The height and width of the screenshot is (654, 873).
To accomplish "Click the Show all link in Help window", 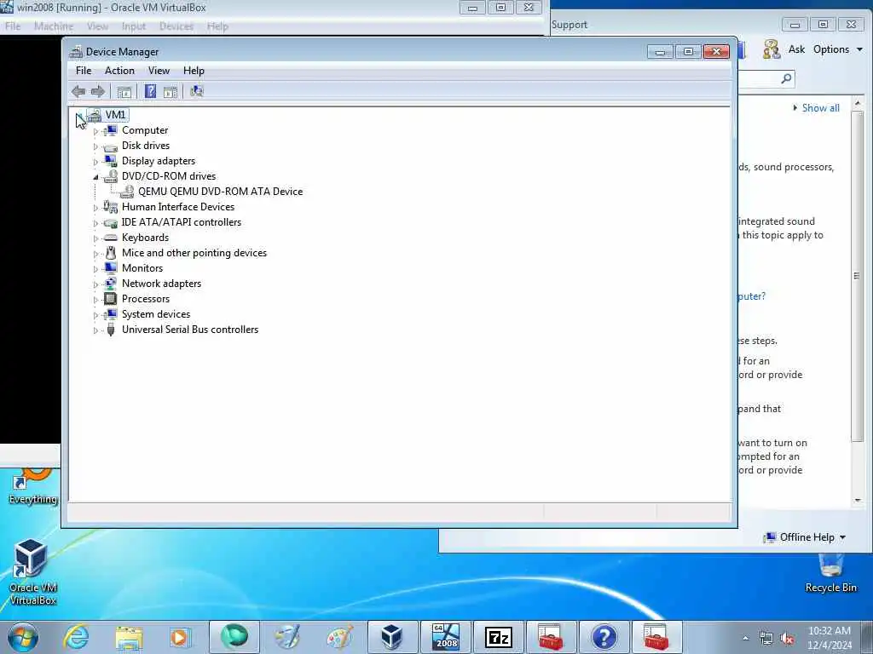I will click(x=820, y=108).
